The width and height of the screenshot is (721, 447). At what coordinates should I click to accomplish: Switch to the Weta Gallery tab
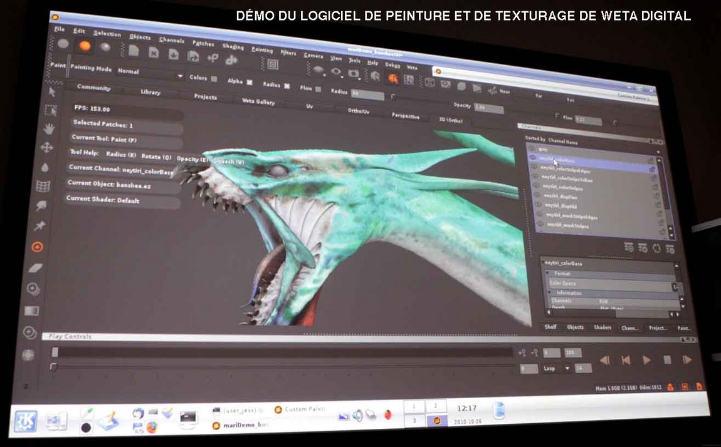pos(258,101)
